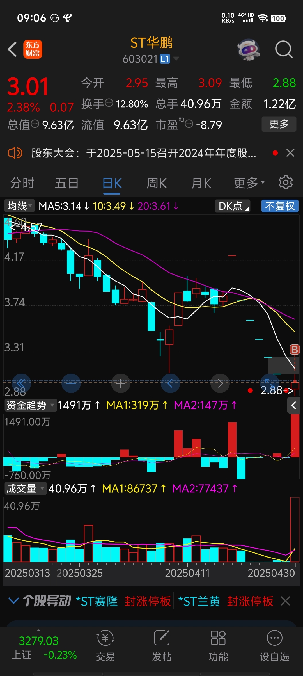Zoom out chart with minus button
Image resolution: width=303 pixels, height=676 pixels.
point(71,383)
